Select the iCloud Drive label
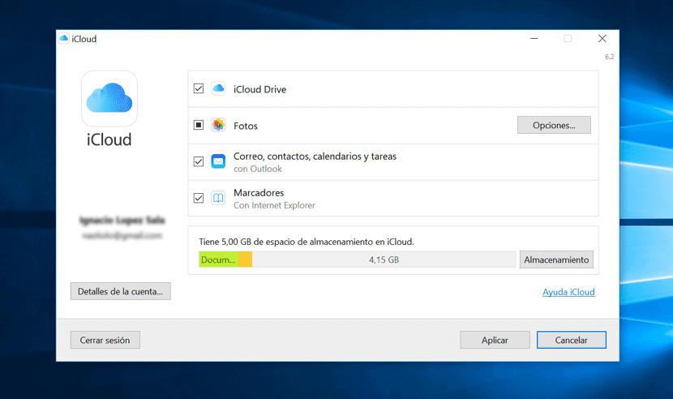The width and height of the screenshot is (673, 399). (259, 89)
